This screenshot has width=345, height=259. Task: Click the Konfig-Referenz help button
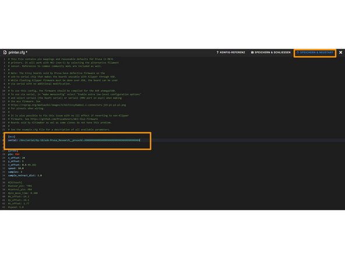pyautogui.click(x=231, y=52)
